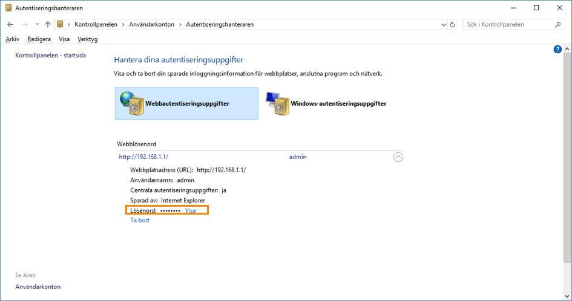Open the Verktyg menu
572x301 pixels.
[87, 39]
